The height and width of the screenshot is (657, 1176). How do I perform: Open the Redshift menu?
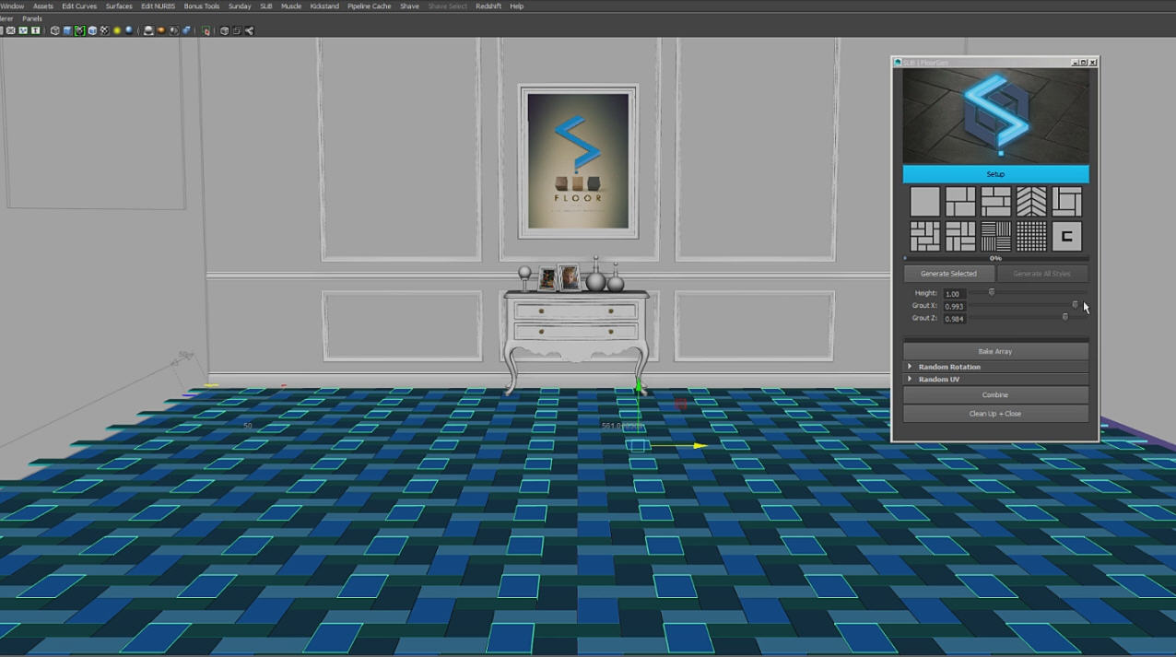point(488,6)
